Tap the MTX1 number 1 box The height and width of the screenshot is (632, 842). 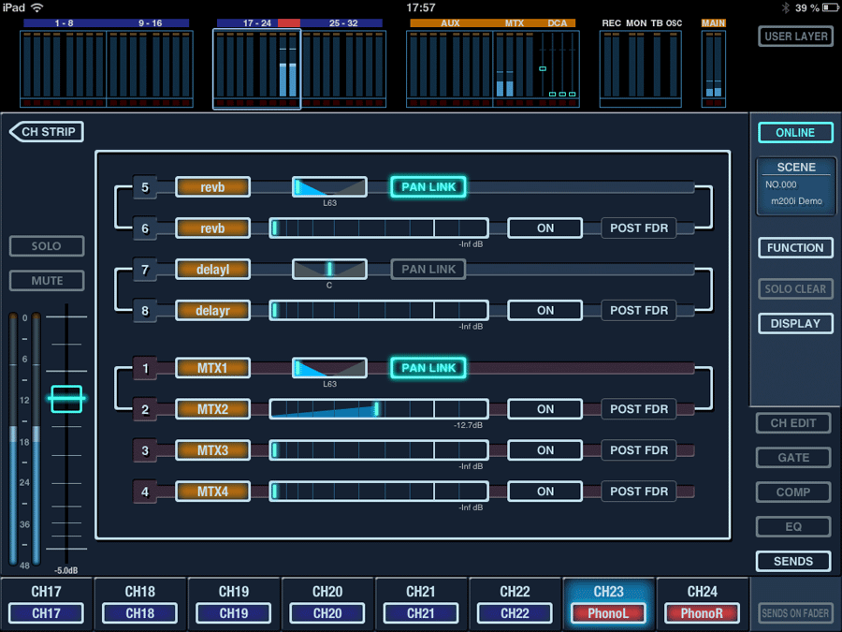click(145, 369)
